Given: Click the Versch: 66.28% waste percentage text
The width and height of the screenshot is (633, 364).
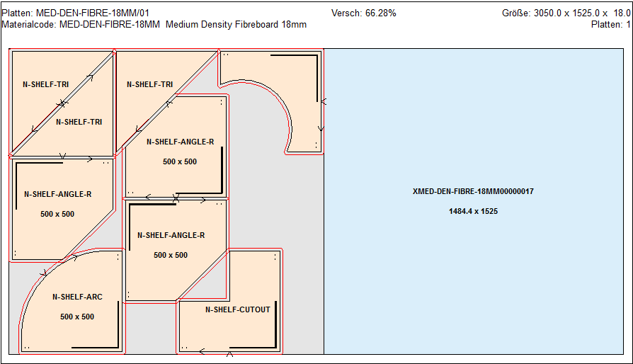Looking at the screenshot, I should pyautogui.click(x=363, y=13).
